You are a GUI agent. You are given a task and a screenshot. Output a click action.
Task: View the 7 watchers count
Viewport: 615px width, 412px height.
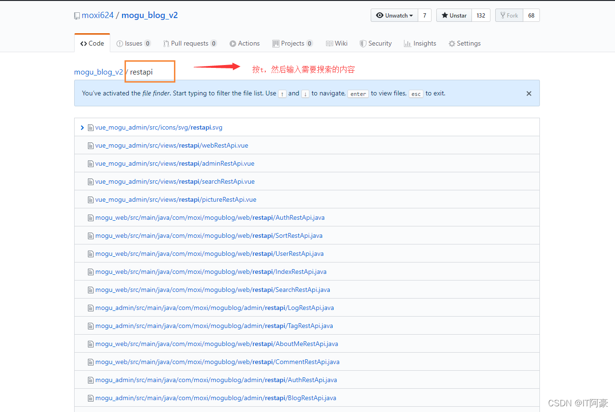coord(425,15)
